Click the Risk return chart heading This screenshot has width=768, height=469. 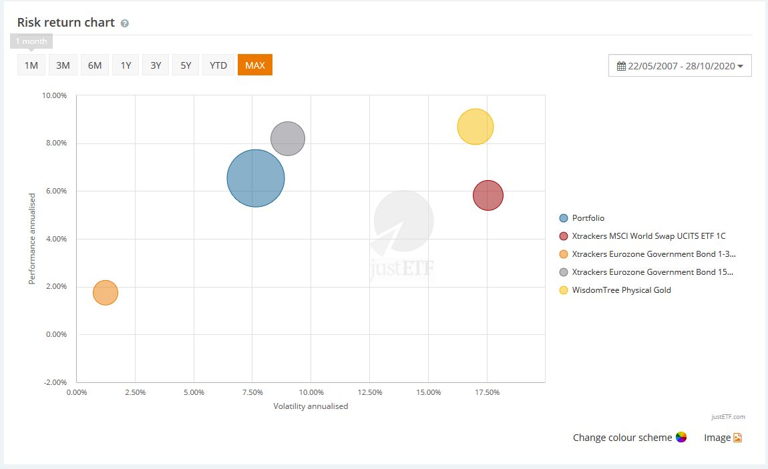coord(65,23)
